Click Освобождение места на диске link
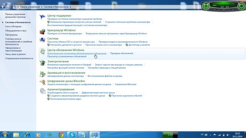246x138 pixels. [62, 93]
